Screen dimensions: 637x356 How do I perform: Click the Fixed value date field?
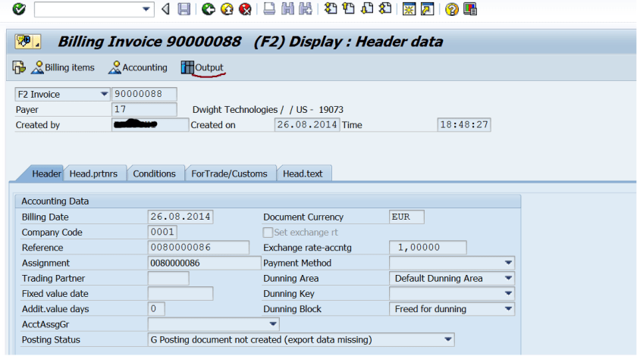[180, 293]
